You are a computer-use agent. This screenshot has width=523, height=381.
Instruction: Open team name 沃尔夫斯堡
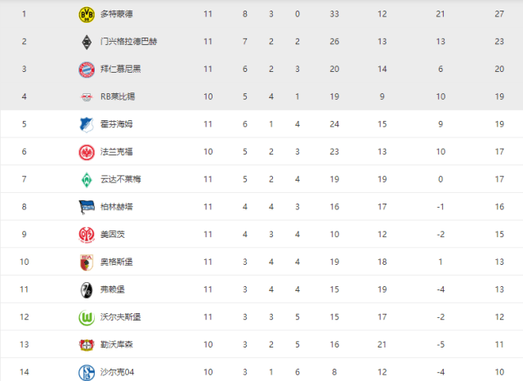pos(120,317)
